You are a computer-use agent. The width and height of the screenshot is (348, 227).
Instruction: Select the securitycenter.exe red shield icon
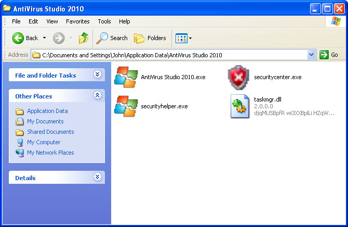coord(239,77)
